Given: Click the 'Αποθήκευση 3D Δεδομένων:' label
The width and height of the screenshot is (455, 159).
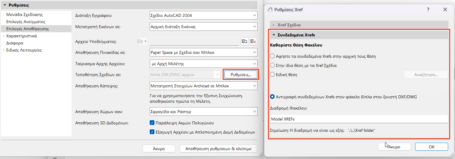Looking at the screenshot, I should point(102,123).
